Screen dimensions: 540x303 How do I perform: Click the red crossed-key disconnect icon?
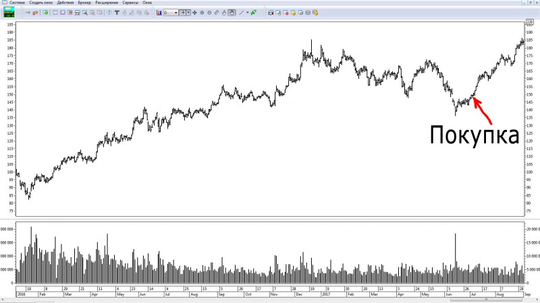[35, 13]
